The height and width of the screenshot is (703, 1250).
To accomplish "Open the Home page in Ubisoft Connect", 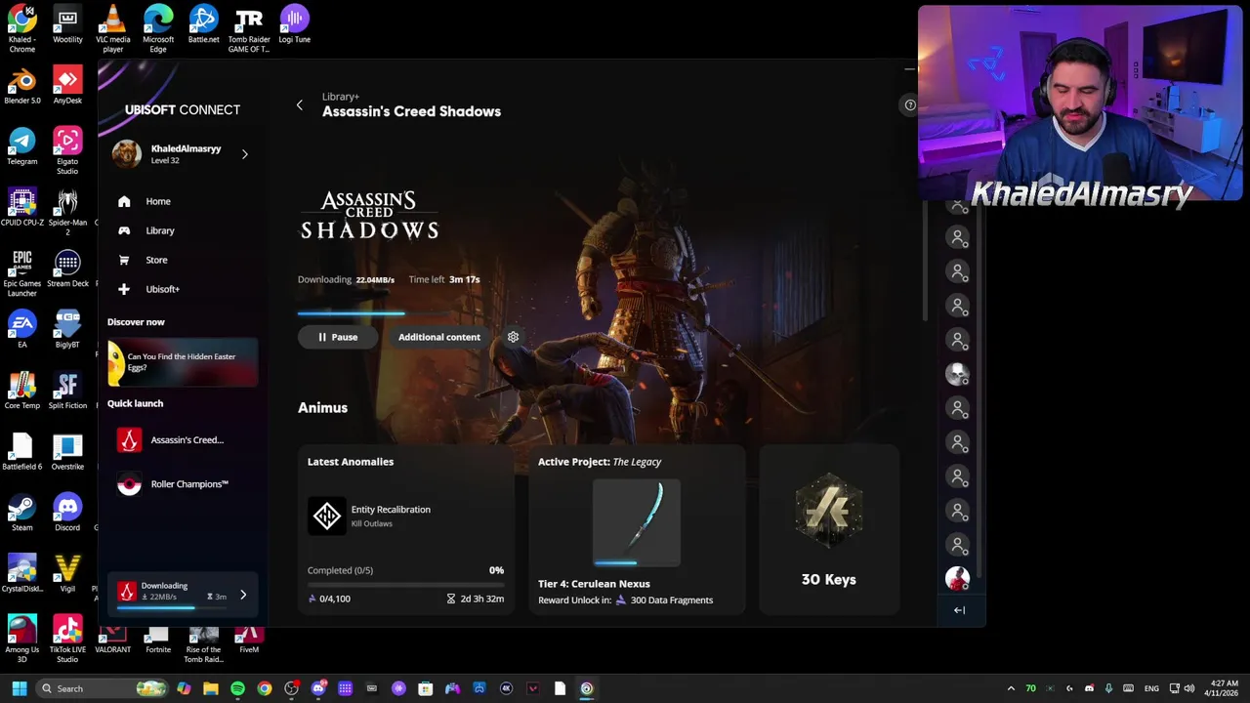I will pos(157,201).
